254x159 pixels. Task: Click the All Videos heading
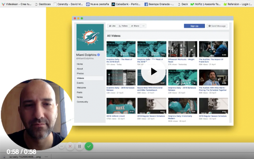pos(114,36)
